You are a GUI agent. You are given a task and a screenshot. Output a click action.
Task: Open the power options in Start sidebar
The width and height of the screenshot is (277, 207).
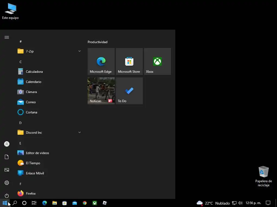(7, 196)
